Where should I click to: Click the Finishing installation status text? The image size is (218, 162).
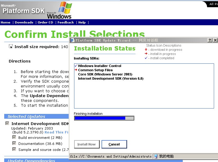click(88, 114)
